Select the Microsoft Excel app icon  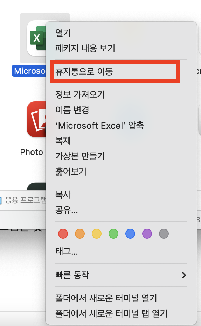[x=36, y=38]
